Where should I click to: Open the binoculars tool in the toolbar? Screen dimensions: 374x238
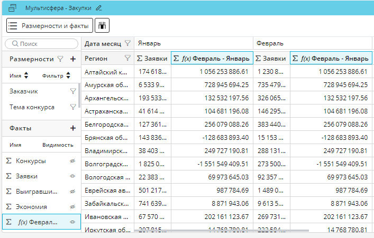(103, 25)
